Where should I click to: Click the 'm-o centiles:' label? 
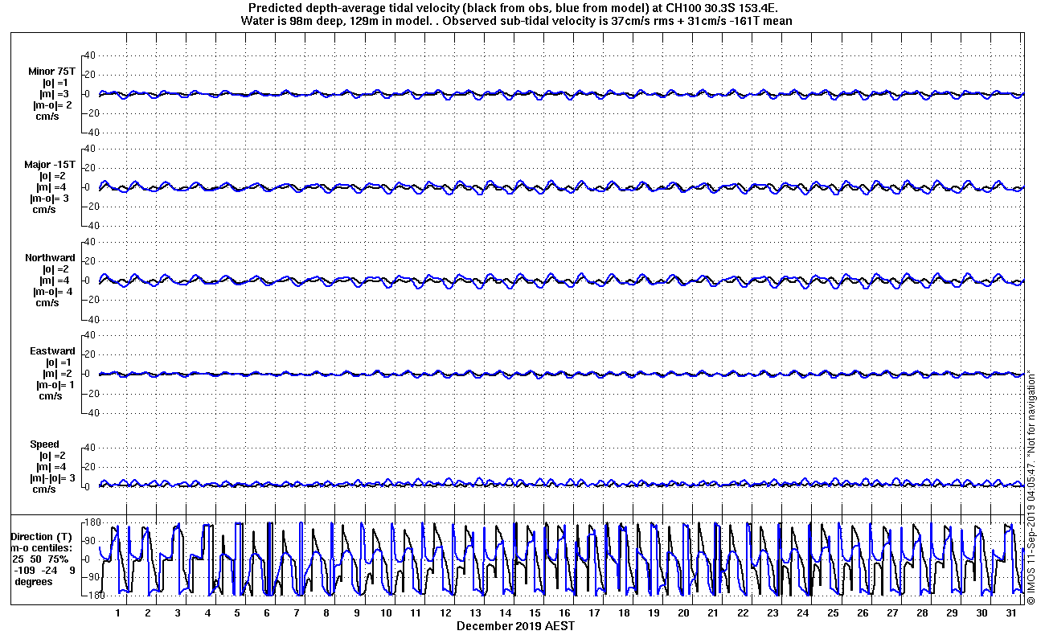pos(42,548)
